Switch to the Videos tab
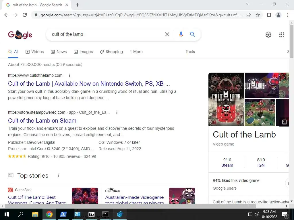 coord(34,52)
